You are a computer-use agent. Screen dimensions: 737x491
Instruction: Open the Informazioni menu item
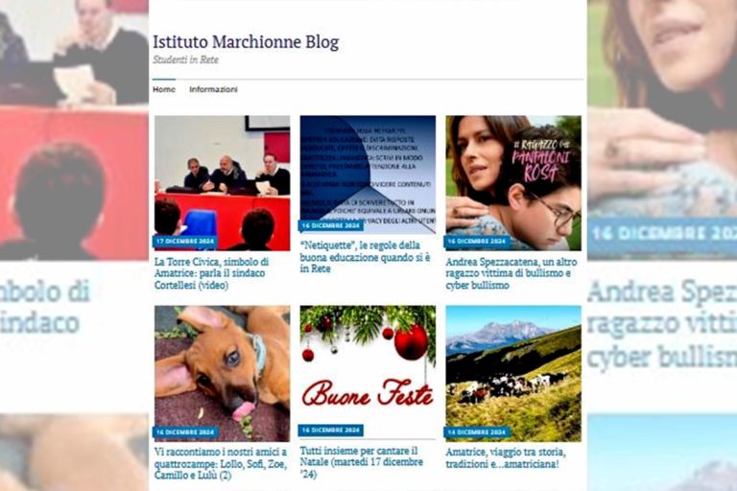(x=213, y=89)
